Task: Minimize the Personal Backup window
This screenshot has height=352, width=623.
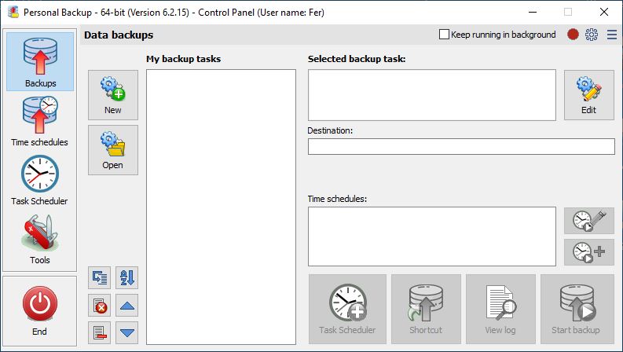Action: [x=533, y=12]
